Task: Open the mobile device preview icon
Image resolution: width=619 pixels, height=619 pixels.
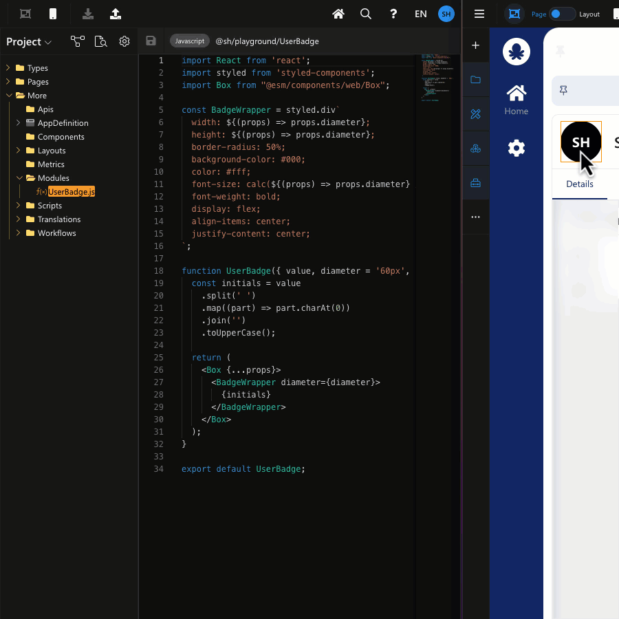Action: point(53,14)
